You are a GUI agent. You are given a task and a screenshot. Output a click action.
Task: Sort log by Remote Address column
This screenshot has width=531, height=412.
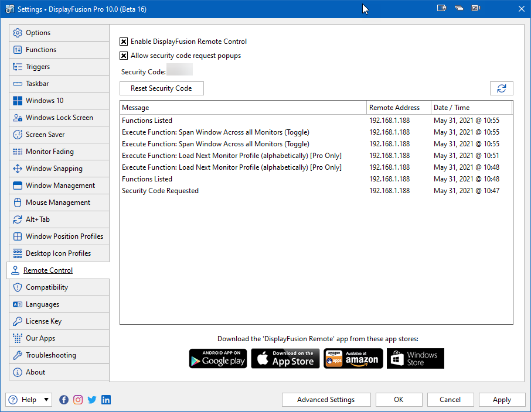click(399, 108)
